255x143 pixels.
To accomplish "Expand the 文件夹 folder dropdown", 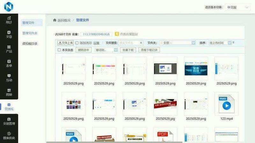I will pos(177,43).
